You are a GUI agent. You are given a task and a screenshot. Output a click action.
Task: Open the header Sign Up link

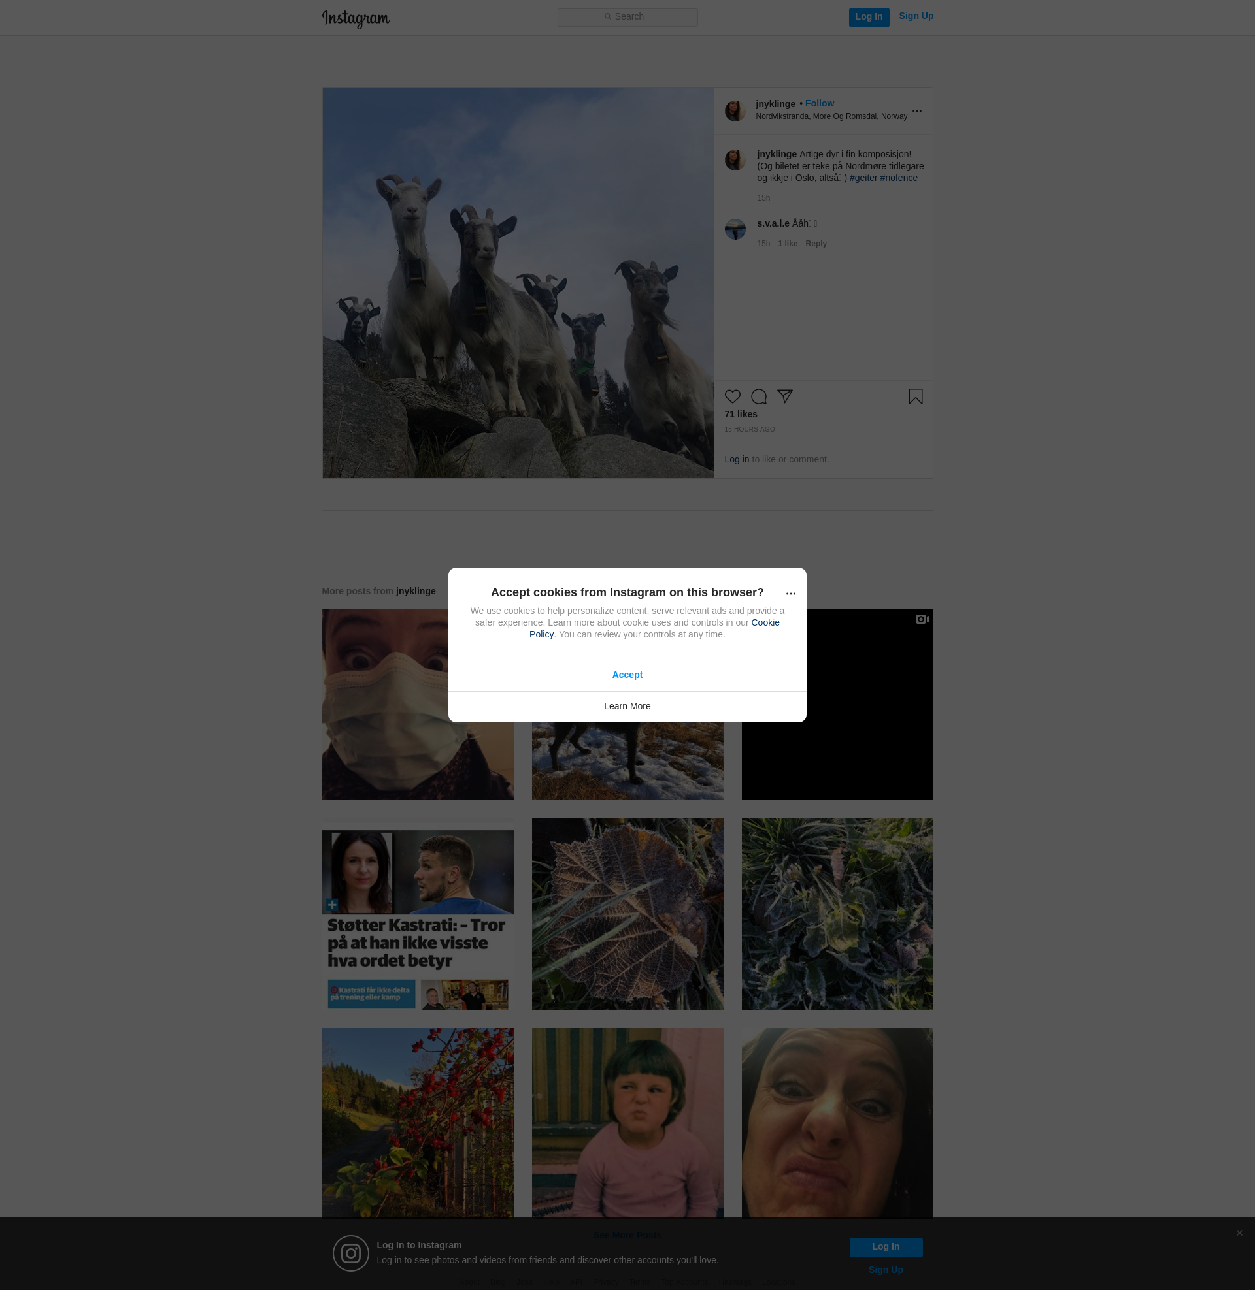click(916, 16)
